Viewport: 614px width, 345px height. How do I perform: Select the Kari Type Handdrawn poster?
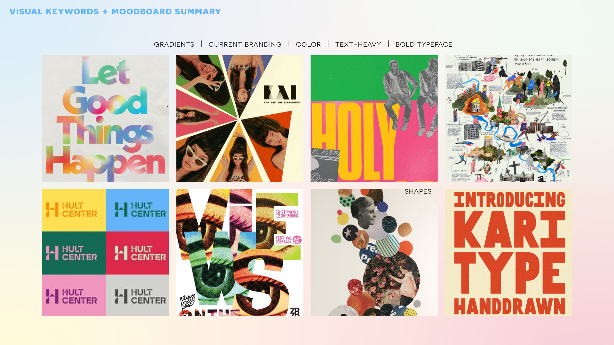[508, 252]
